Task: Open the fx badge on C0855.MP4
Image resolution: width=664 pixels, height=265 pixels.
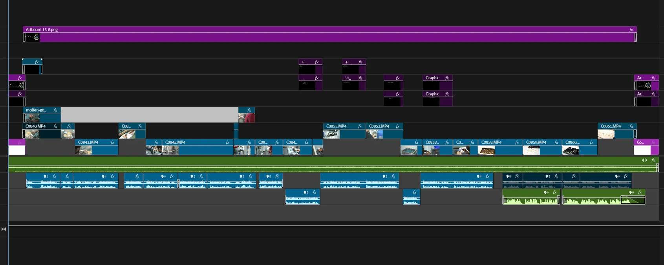Action: pyautogui.click(x=360, y=126)
